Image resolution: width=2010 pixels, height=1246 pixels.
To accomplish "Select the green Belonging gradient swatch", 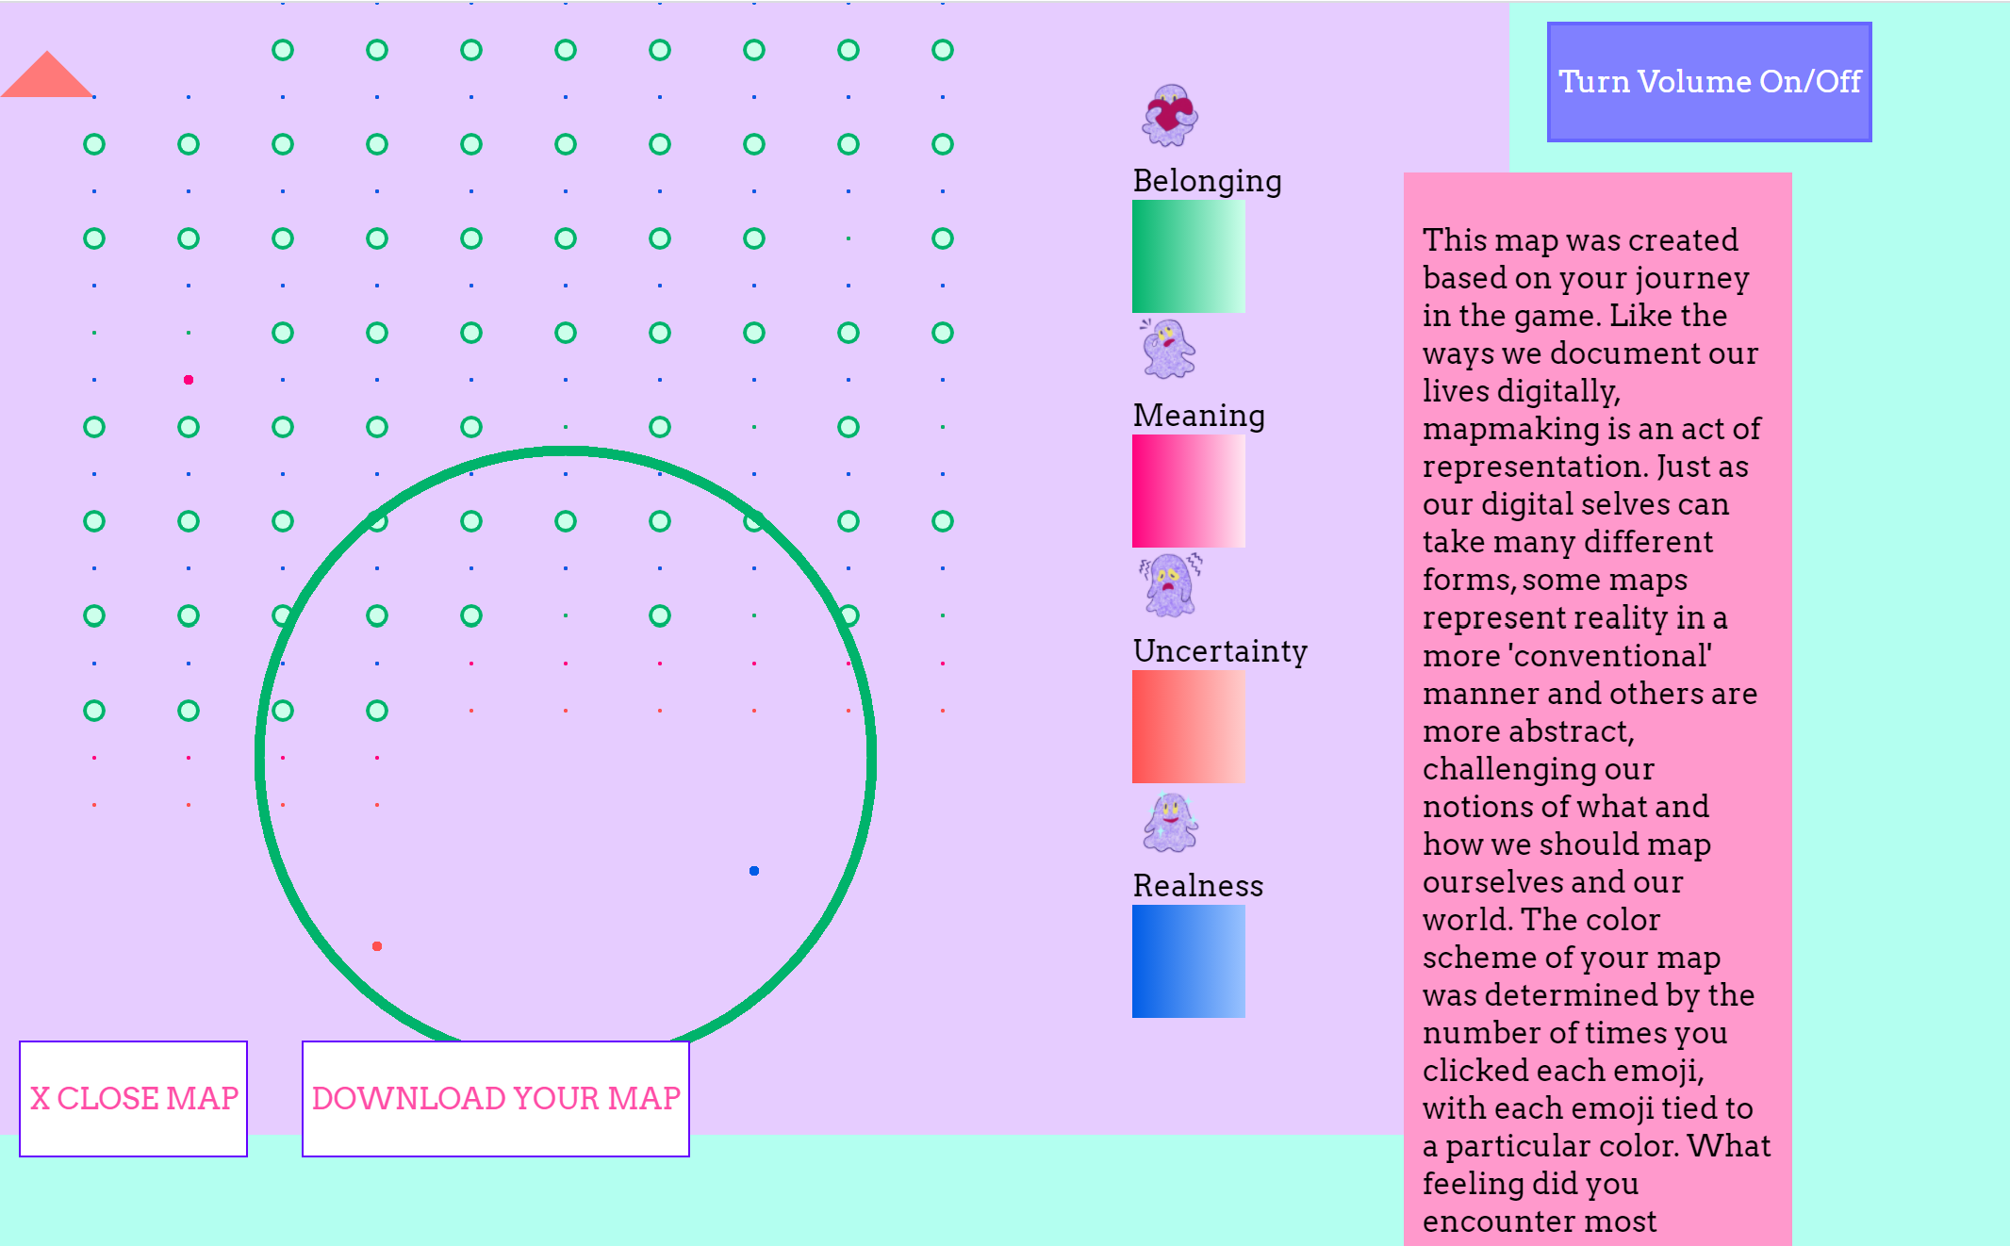I will 1188,256.
